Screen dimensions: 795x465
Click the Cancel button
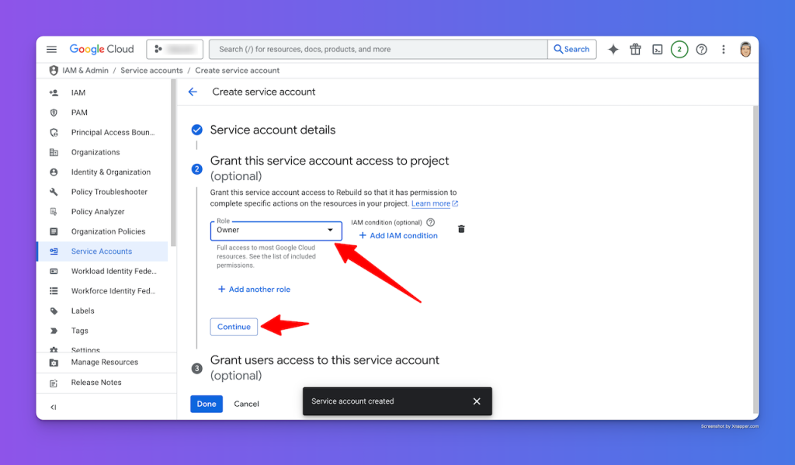246,404
